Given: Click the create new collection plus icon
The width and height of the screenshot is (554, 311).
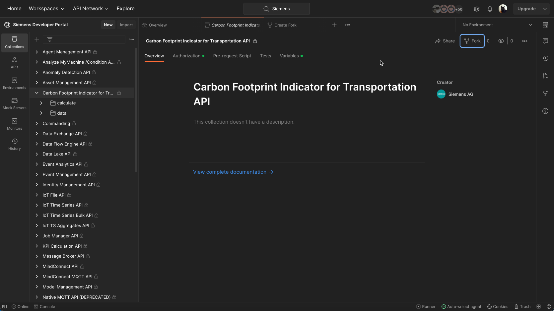Looking at the screenshot, I should [37, 39].
